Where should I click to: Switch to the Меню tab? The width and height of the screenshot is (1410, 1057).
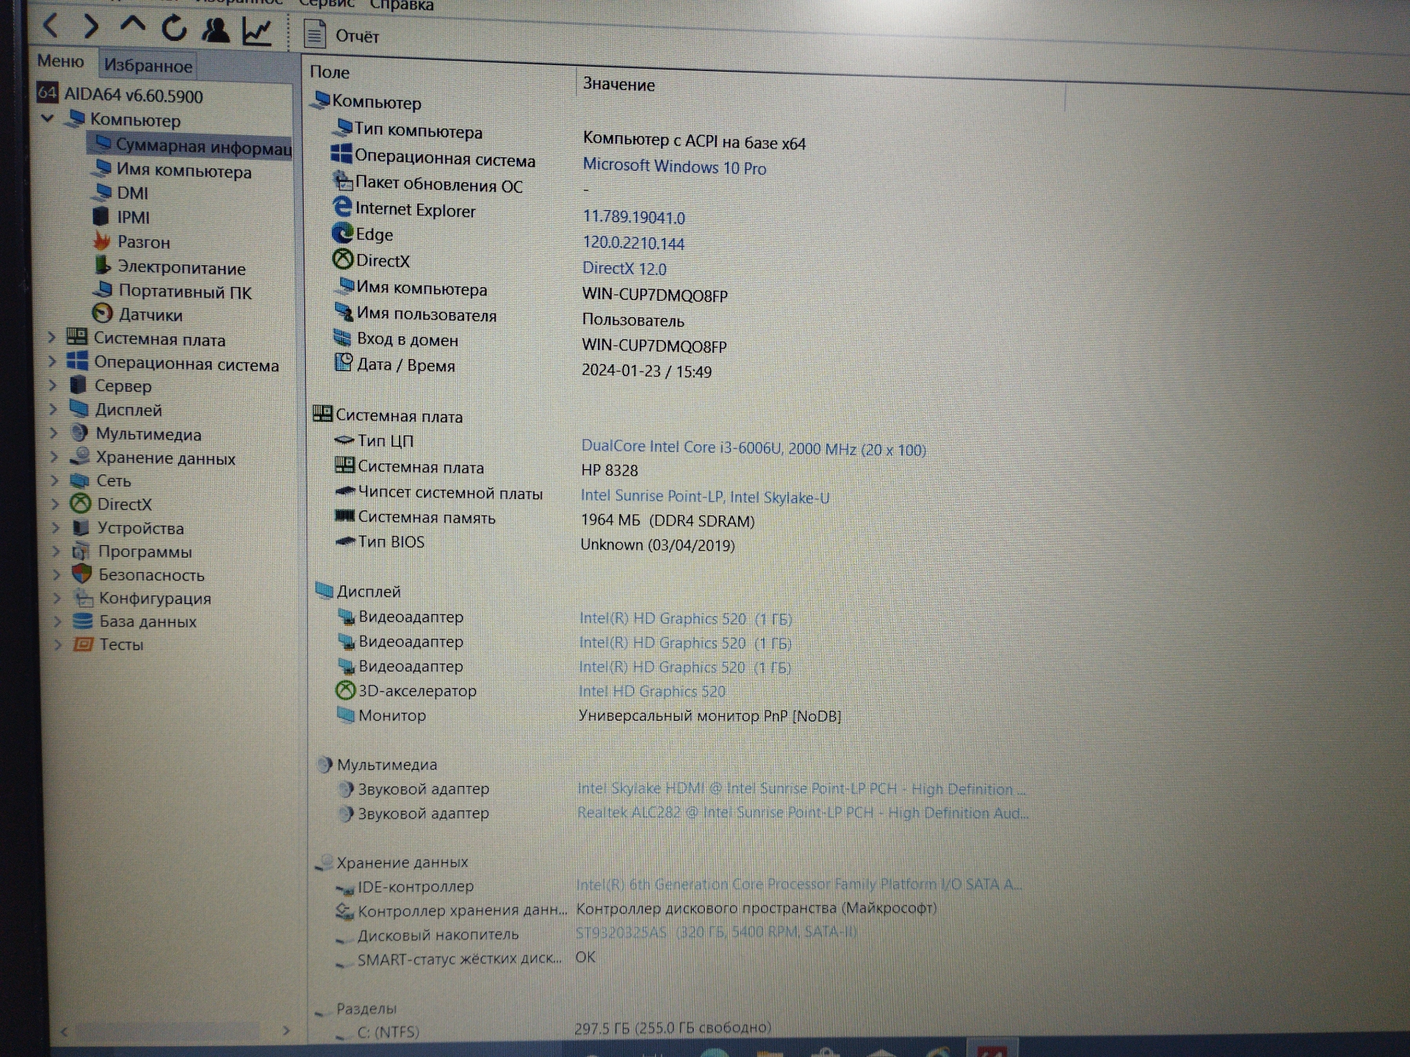pos(61,61)
